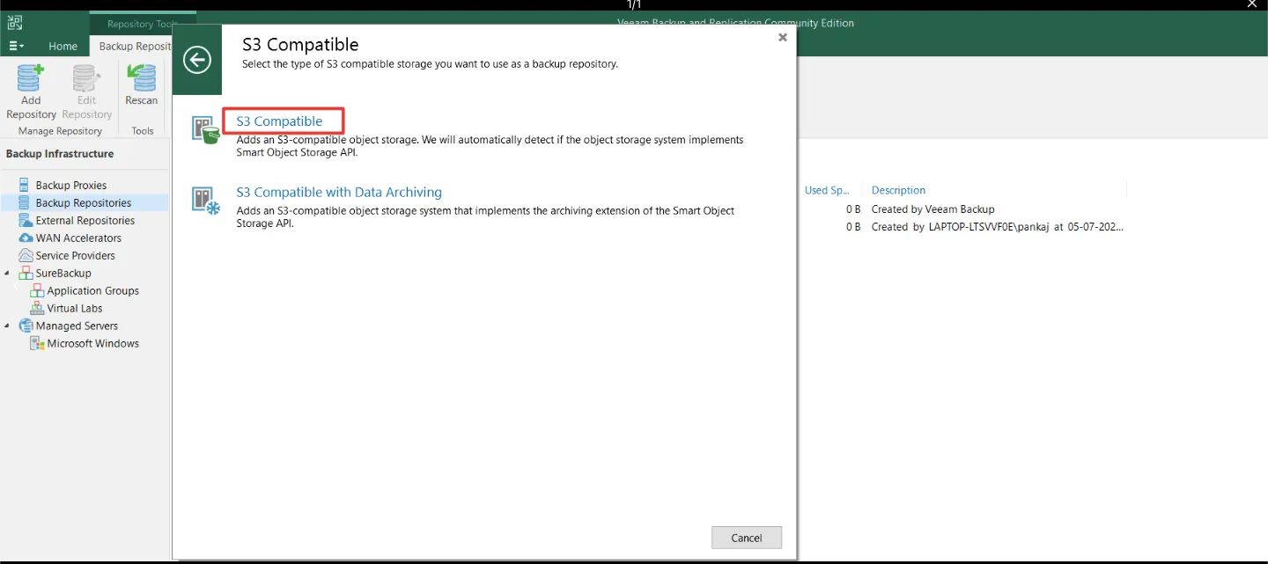The height and width of the screenshot is (564, 1268).
Task: Sort by the Used Sp... column header
Action: [x=826, y=190]
